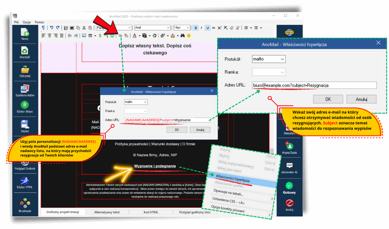This screenshot has width=389, height=229.
Task: Toggle italic formatting (I)
Action: (201, 28)
